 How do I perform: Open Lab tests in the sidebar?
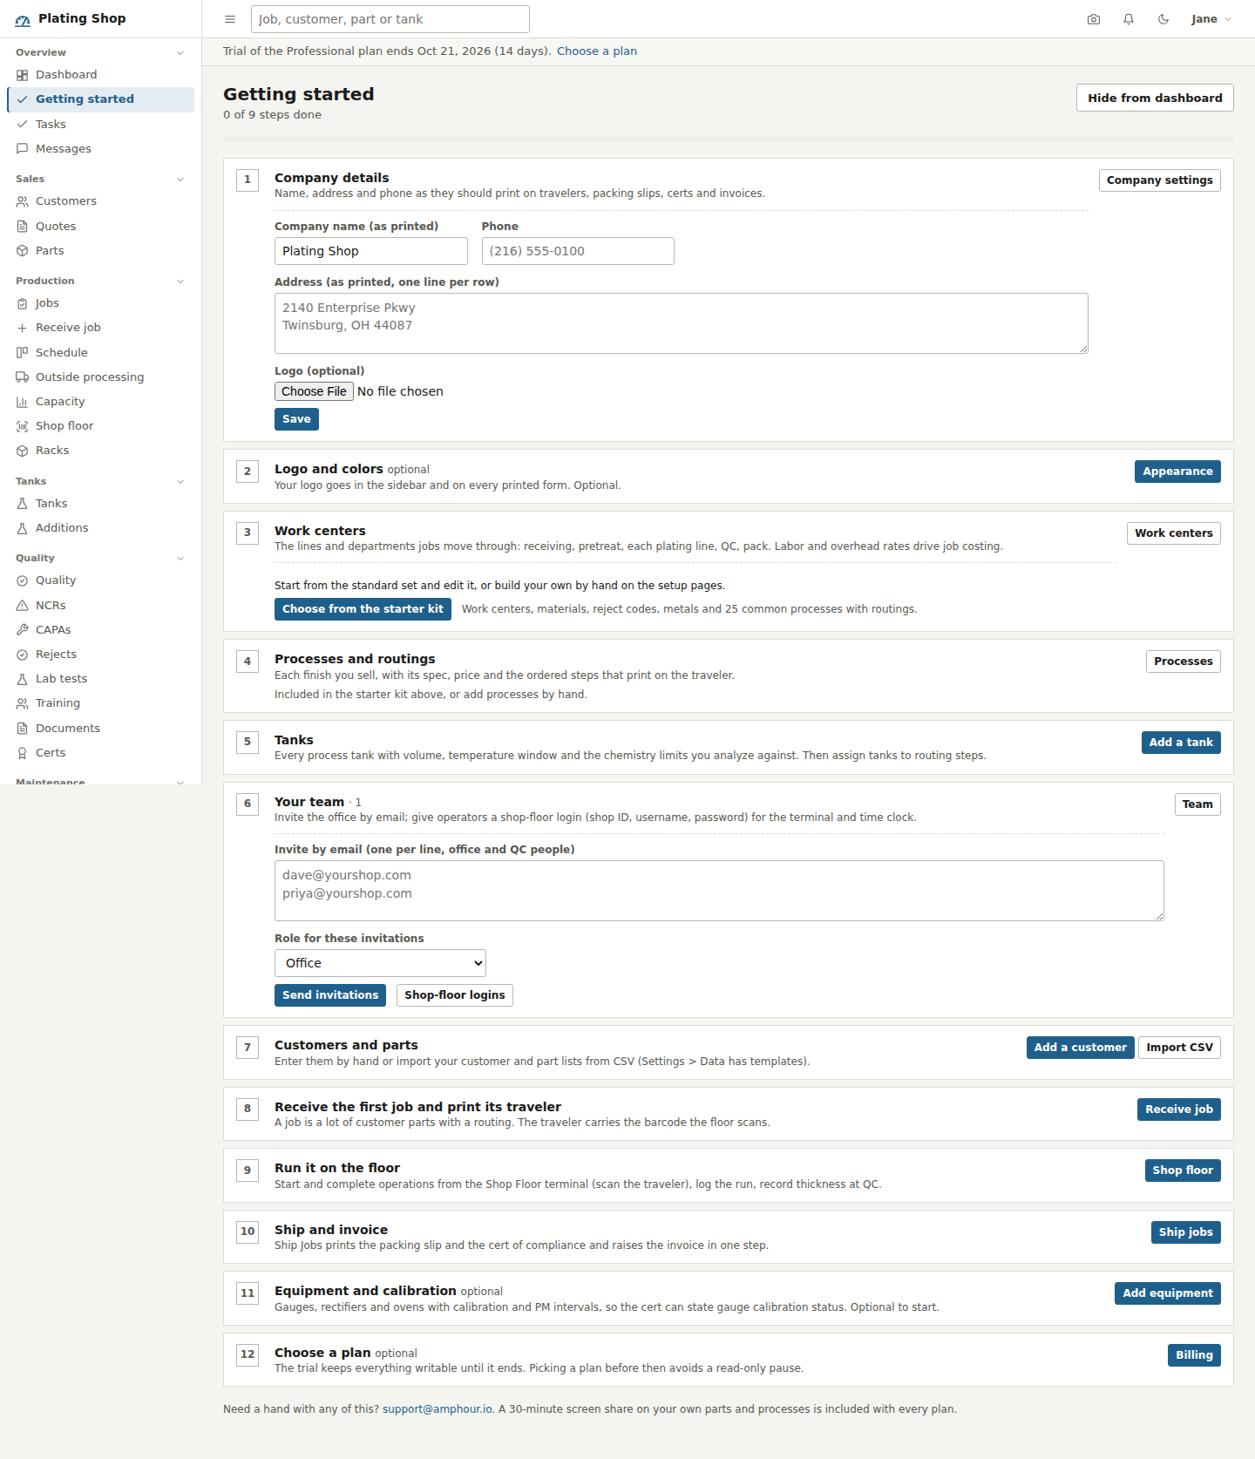pos(100,679)
